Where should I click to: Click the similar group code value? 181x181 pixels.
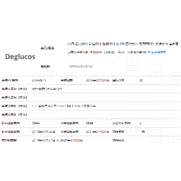[x=81, y=66]
